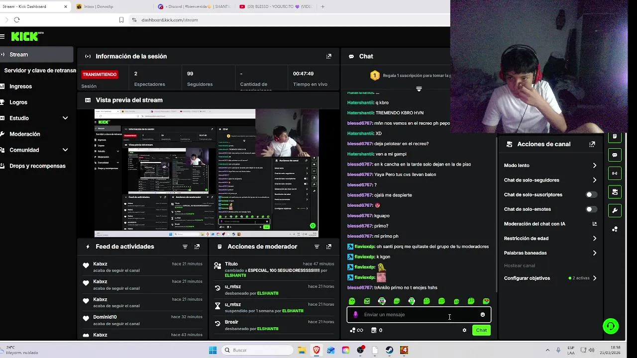This screenshot has width=637, height=358.
Task: Pop out the Acciones de moderador panel
Action: 328,247
